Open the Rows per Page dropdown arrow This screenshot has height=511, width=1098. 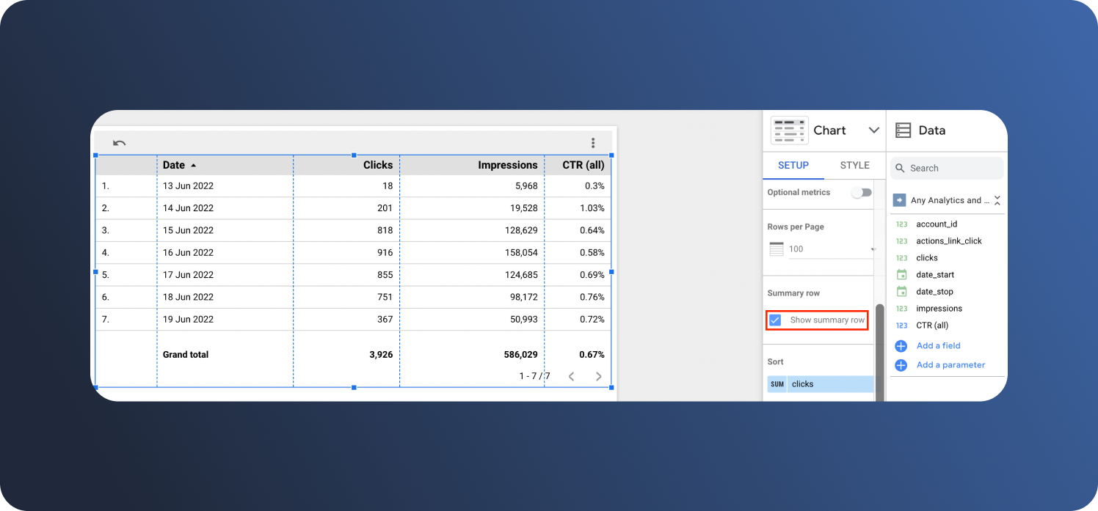click(873, 249)
